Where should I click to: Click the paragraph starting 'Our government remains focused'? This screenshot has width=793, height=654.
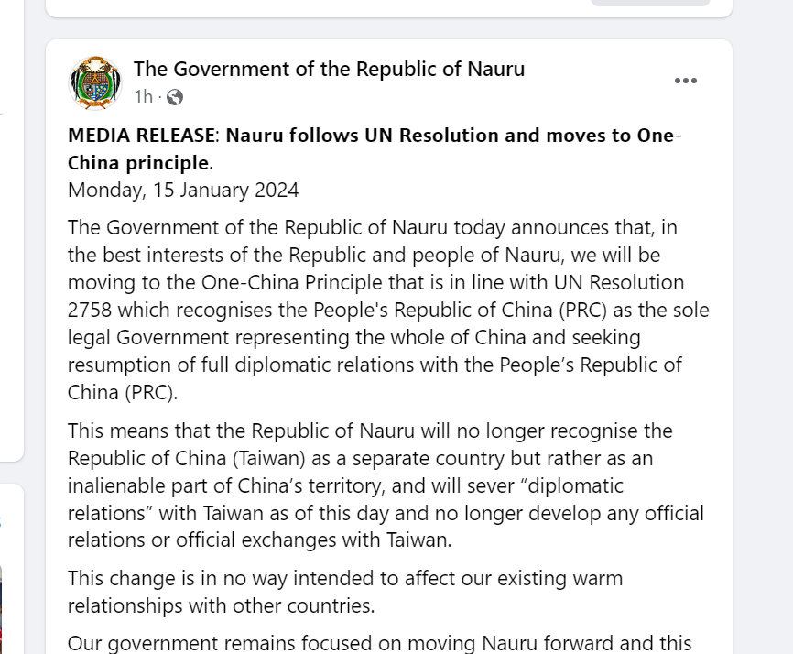tap(379, 643)
